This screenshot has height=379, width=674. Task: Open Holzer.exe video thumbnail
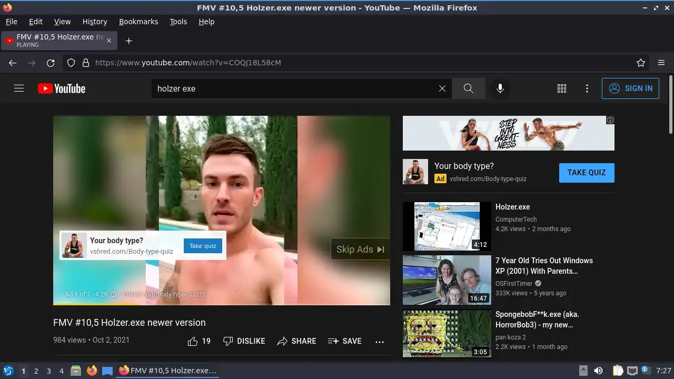coord(447,226)
